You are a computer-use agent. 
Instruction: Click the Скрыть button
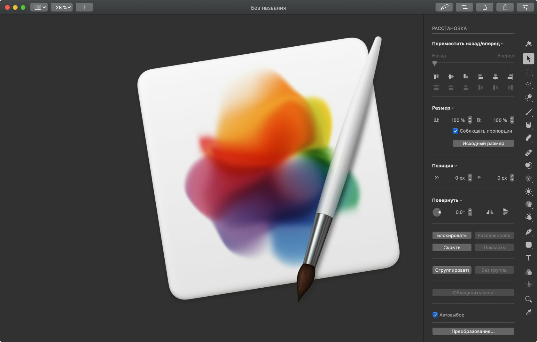(x=452, y=247)
